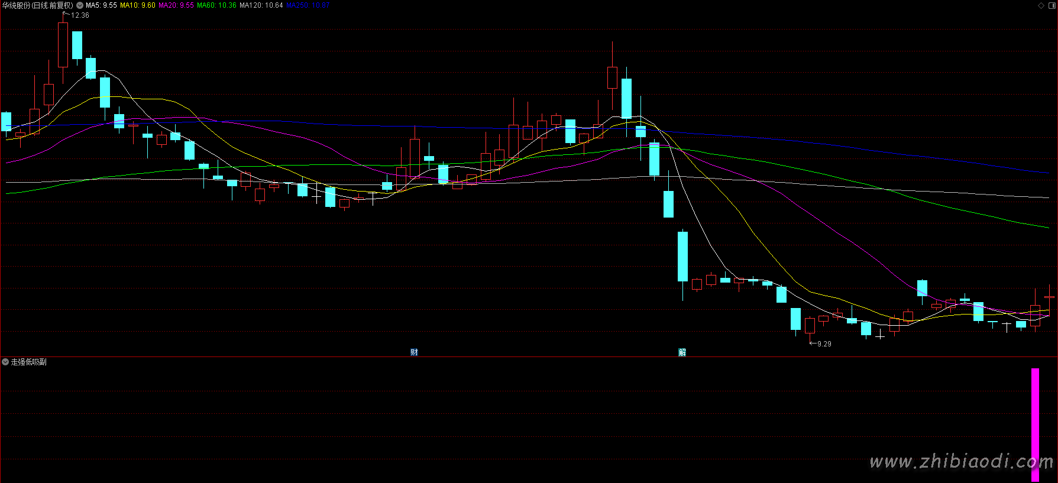Click the 解 event marker icon
The image size is (1058, 483).
682,352
